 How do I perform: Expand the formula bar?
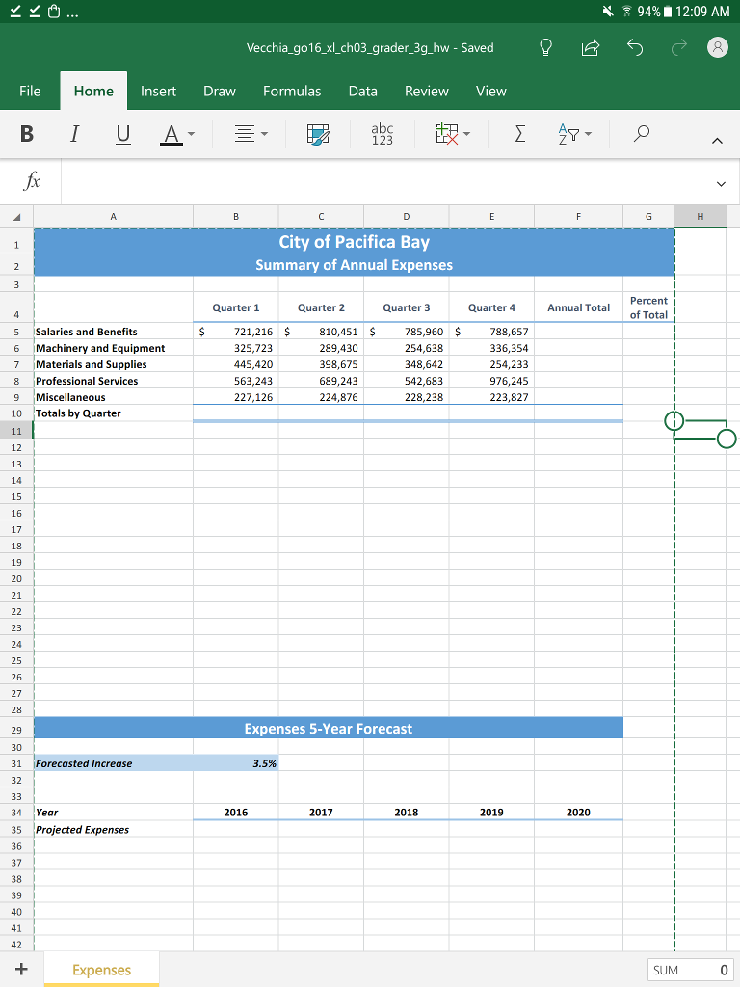tap(719, 181)
